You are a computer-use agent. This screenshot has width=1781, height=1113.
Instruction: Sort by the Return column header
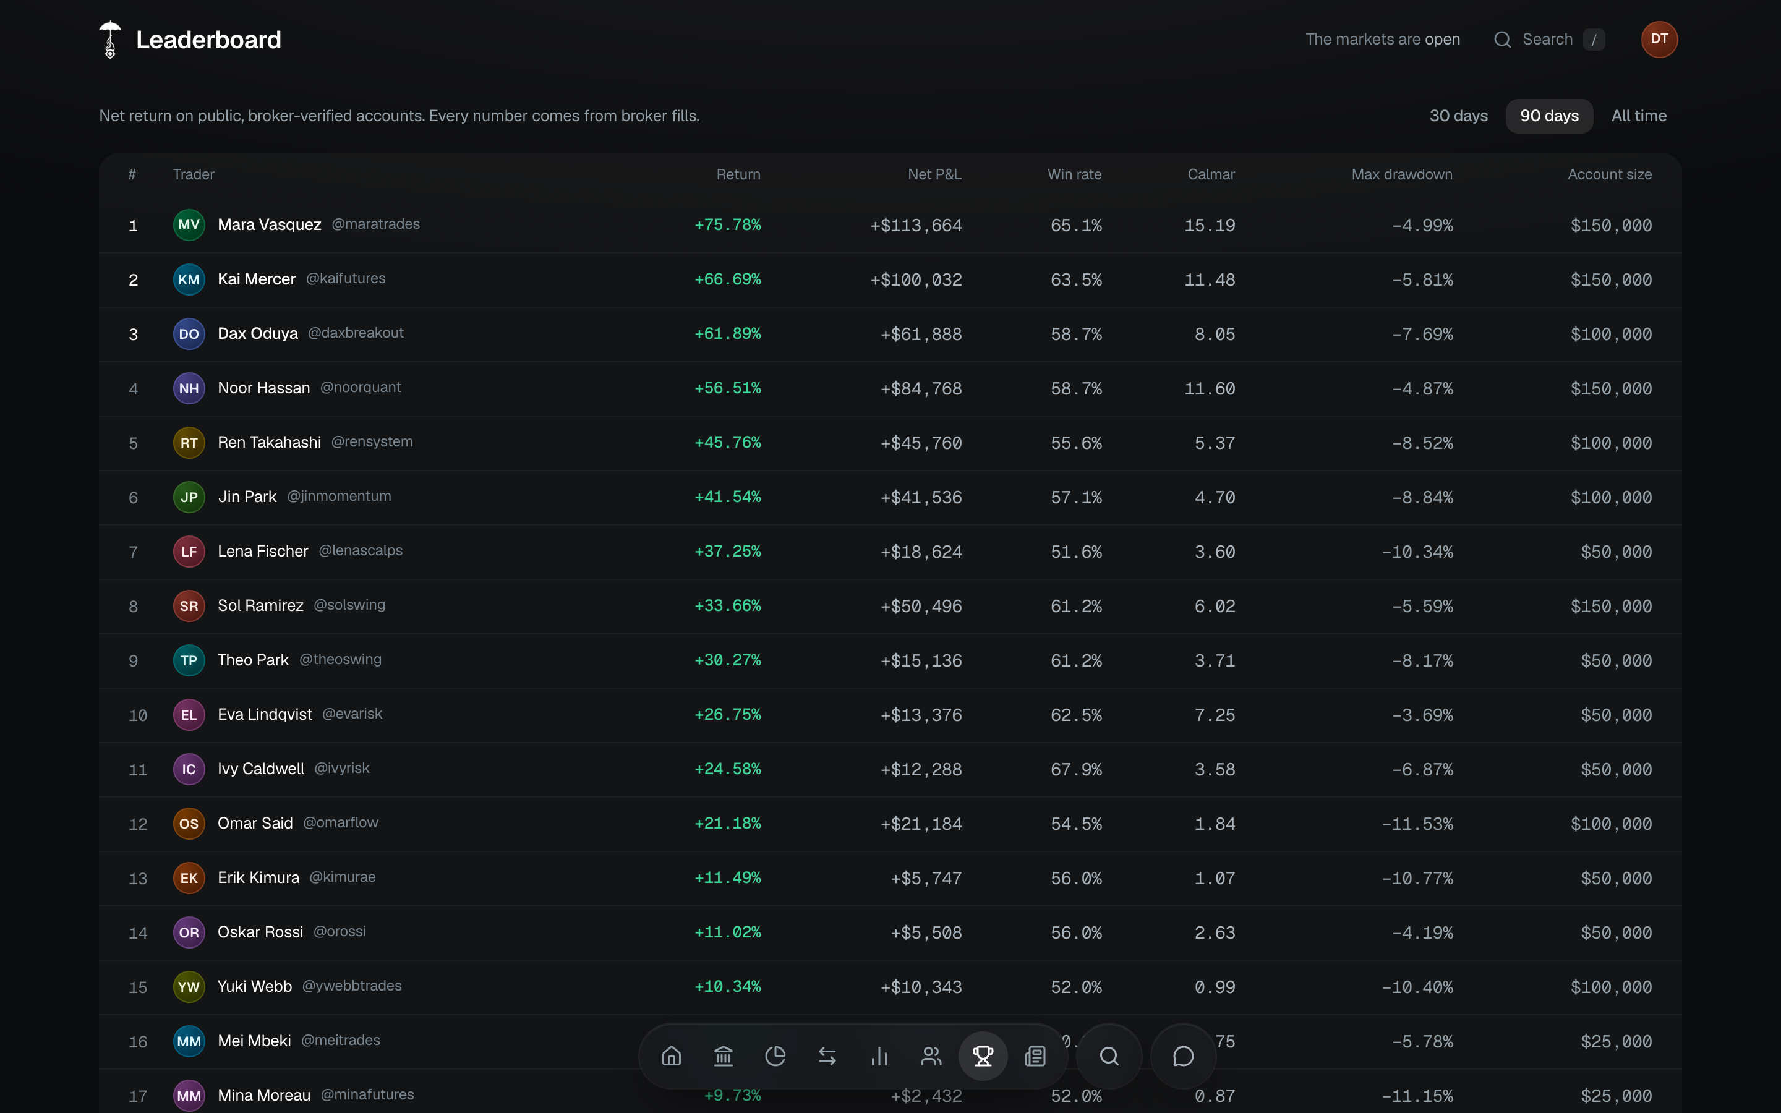pos(738,174)
